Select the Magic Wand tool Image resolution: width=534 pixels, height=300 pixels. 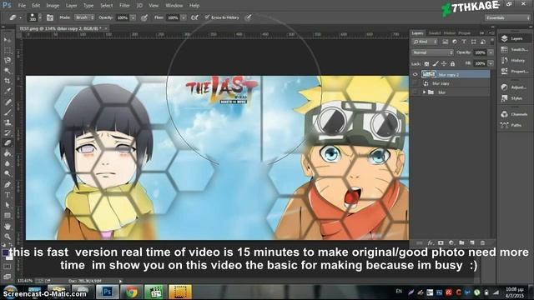click(x=8, y=71)
